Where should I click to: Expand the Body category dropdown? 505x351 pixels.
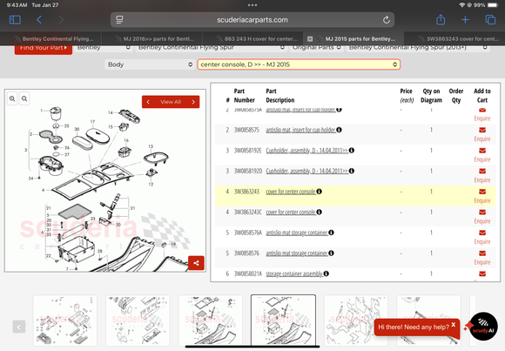coord(150,64)
